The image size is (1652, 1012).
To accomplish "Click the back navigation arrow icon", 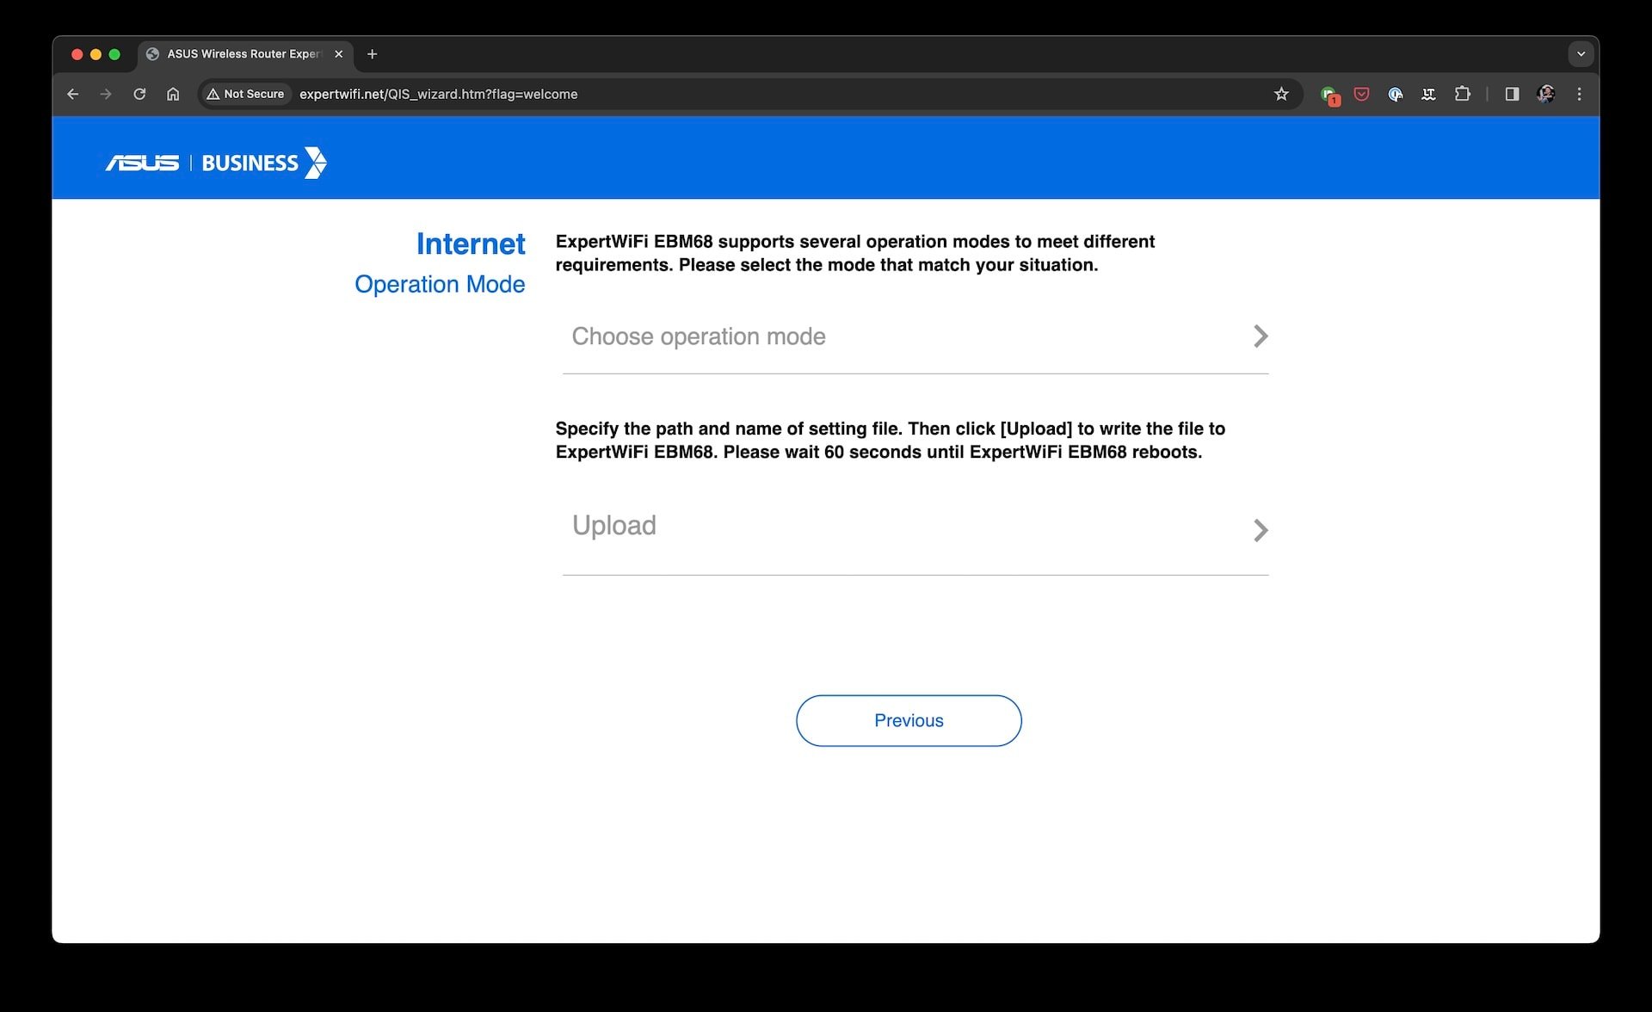I will [73, 95].
